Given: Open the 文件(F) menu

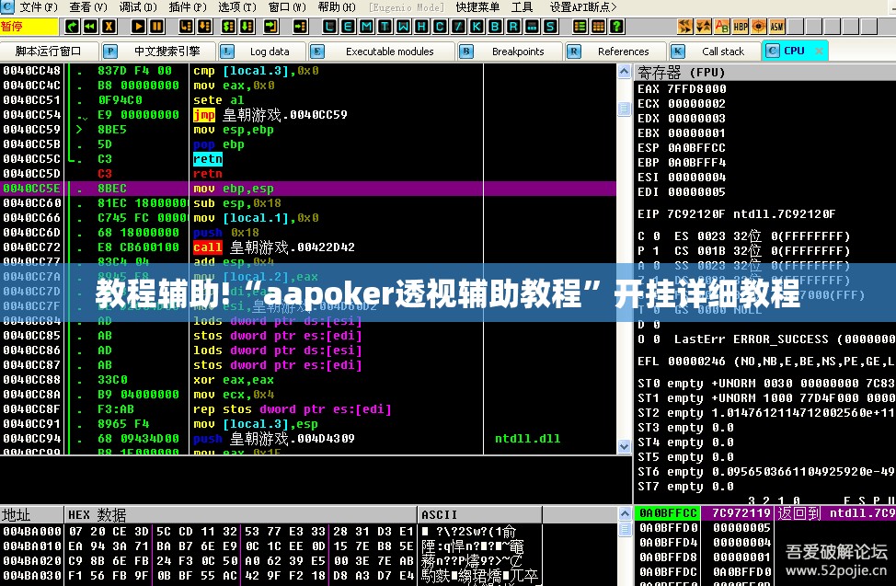Looking at the screenshot, I should tap(39, 7).
